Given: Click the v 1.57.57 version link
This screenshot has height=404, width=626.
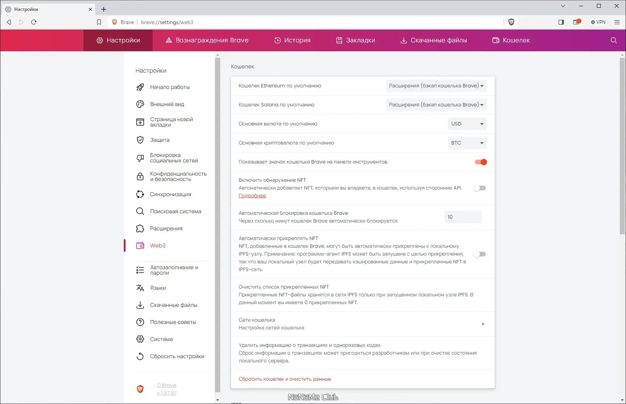Looking at the screenshot, I should point(167,393).
